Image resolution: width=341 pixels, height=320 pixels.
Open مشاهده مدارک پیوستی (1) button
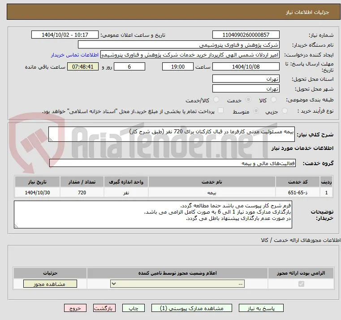tap(192, 308)
